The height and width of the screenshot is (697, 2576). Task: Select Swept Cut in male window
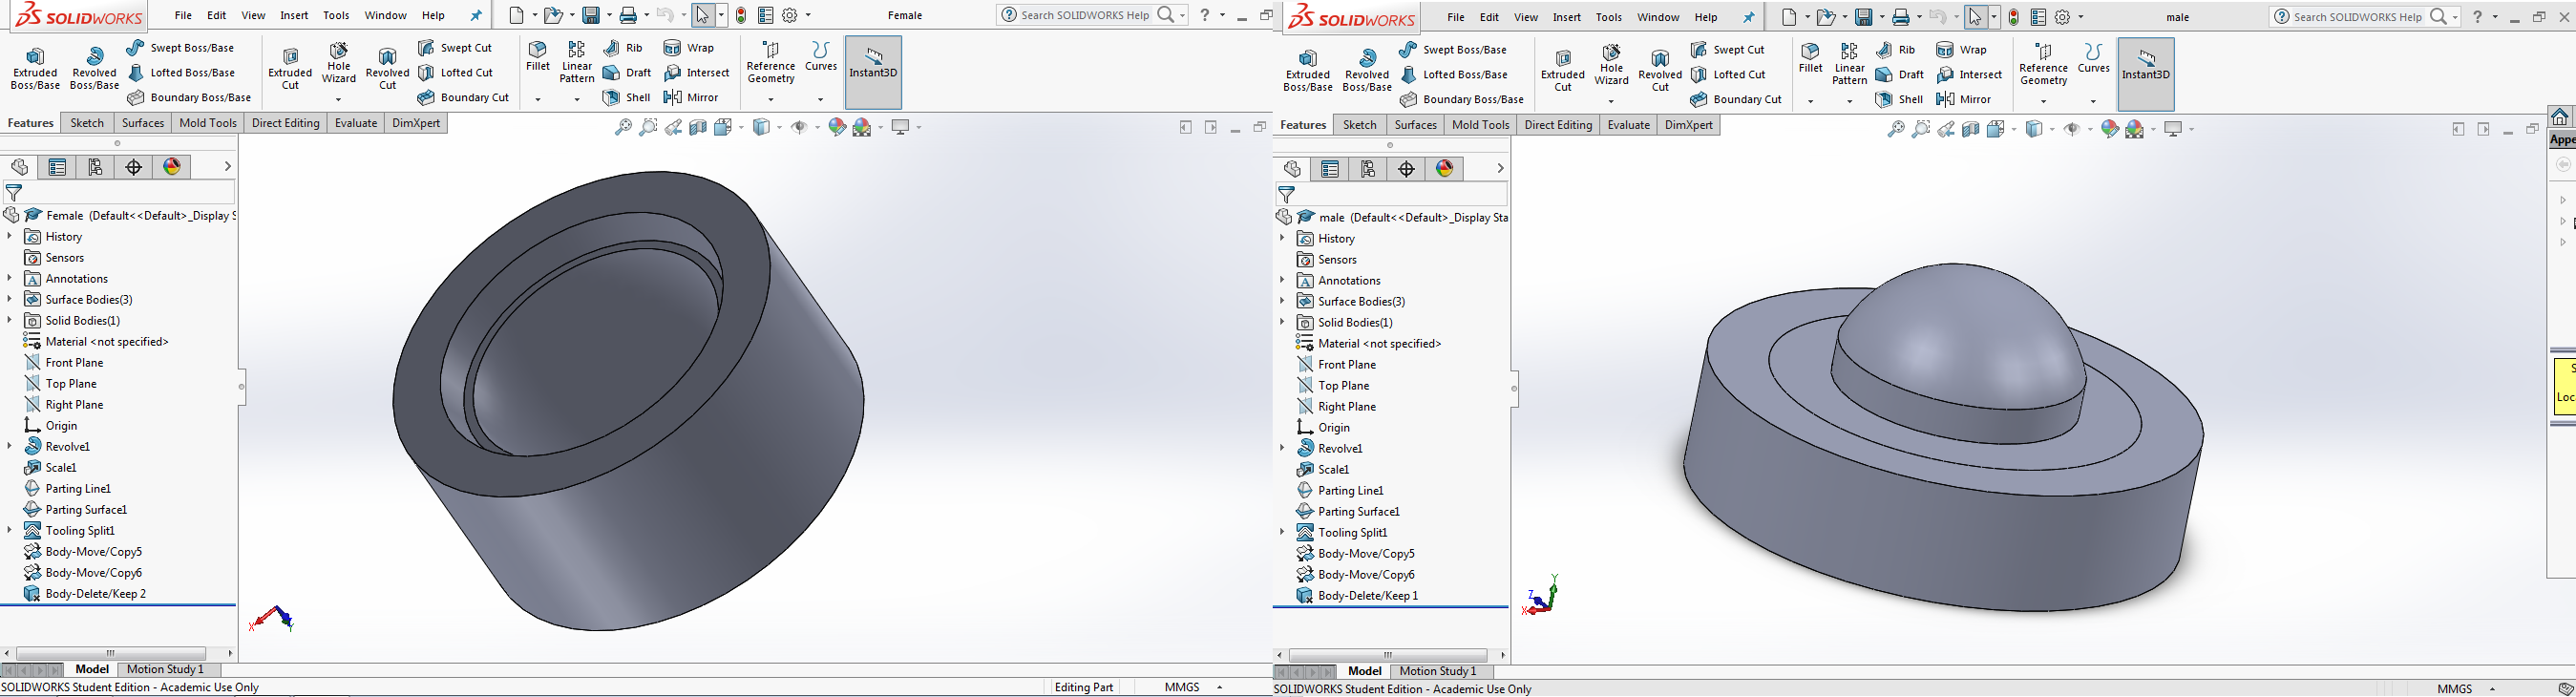[x=1727, y=50]
